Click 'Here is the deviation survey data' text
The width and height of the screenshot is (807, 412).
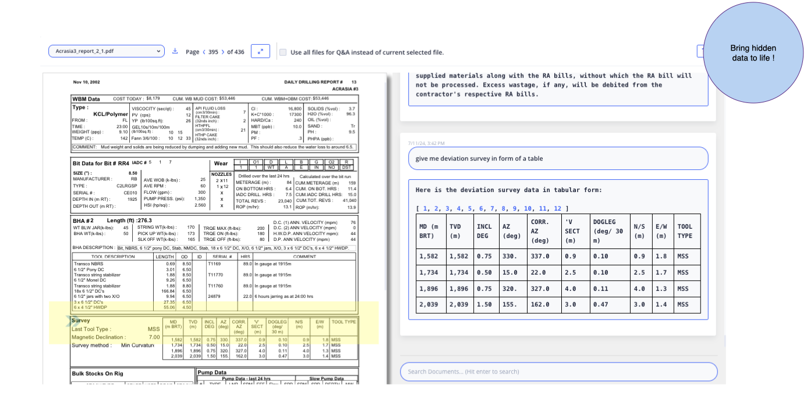click(509, 190)
